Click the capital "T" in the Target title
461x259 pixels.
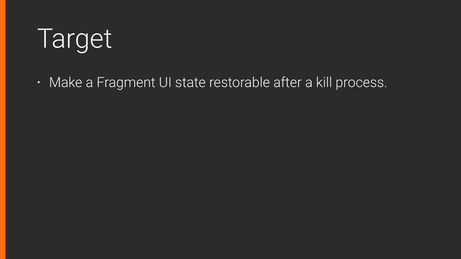point(44,38)
